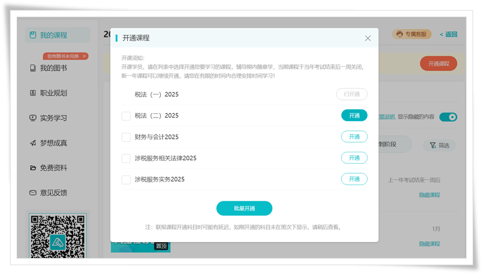Tick the checkbox for 税法（二）2025
This screenshot has width=482, height=274.
(x=126, y=116)
